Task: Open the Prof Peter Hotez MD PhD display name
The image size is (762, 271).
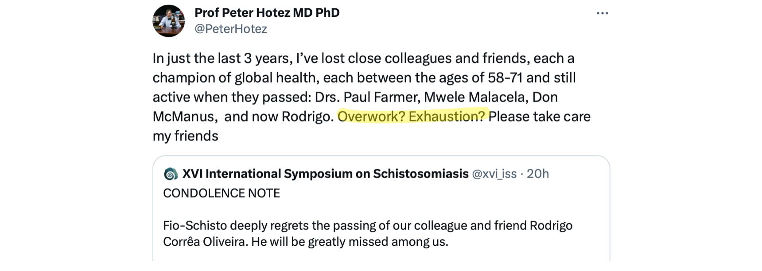Action: (x=267, y=12)
